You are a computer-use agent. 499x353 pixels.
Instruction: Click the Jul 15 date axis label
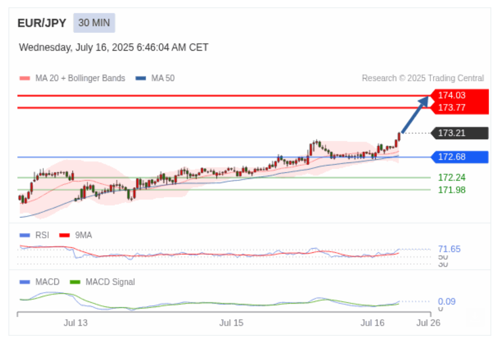coord(231,323)
